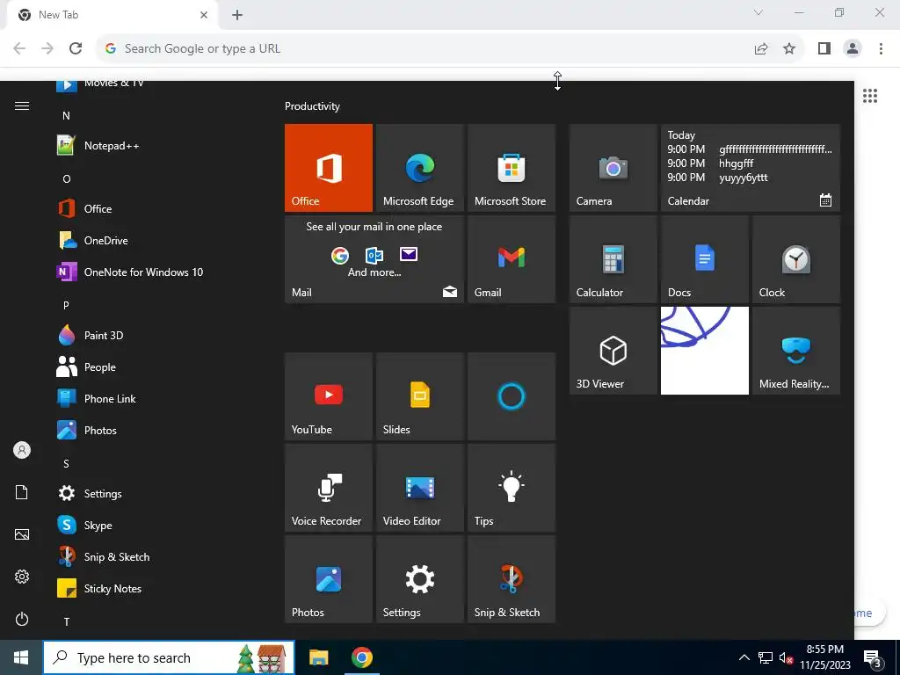Launch the Voice Recorder tile
This screenshot has height=675, width=900.
click(x=329, y=487)
